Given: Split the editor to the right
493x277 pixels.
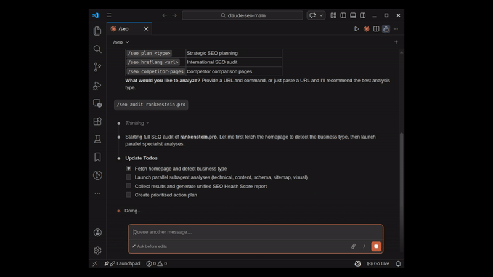Looking at the screenshot, I should [x=376, y=29].
